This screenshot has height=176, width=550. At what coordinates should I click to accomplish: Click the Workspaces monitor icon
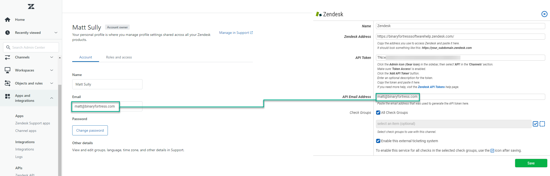(x=8, y=70)
